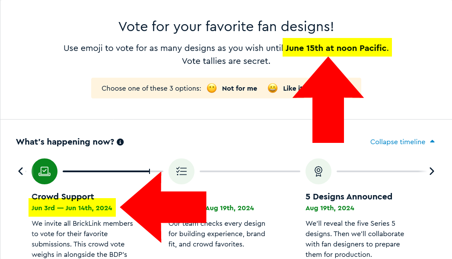452x259 pixels.
Task: Pick the grinning Like it emoji
Action: pos(273,88)
